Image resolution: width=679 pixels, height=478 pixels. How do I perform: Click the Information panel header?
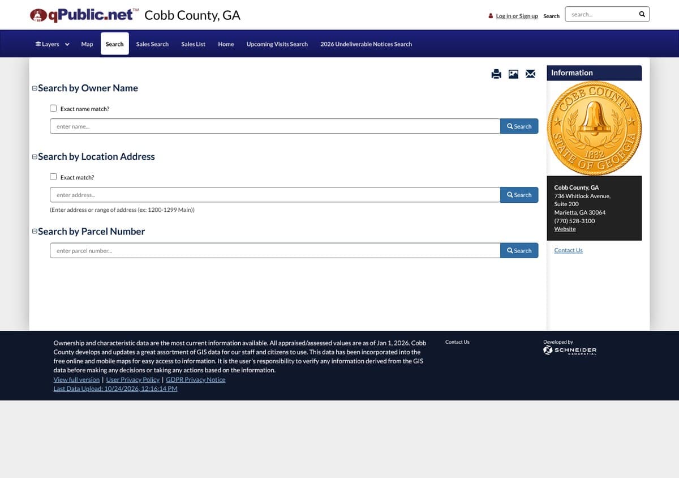click(x=594, y=72)
